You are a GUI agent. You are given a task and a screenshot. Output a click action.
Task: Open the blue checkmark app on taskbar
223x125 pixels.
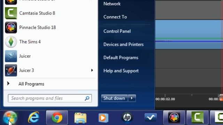(x=151, y=118)
